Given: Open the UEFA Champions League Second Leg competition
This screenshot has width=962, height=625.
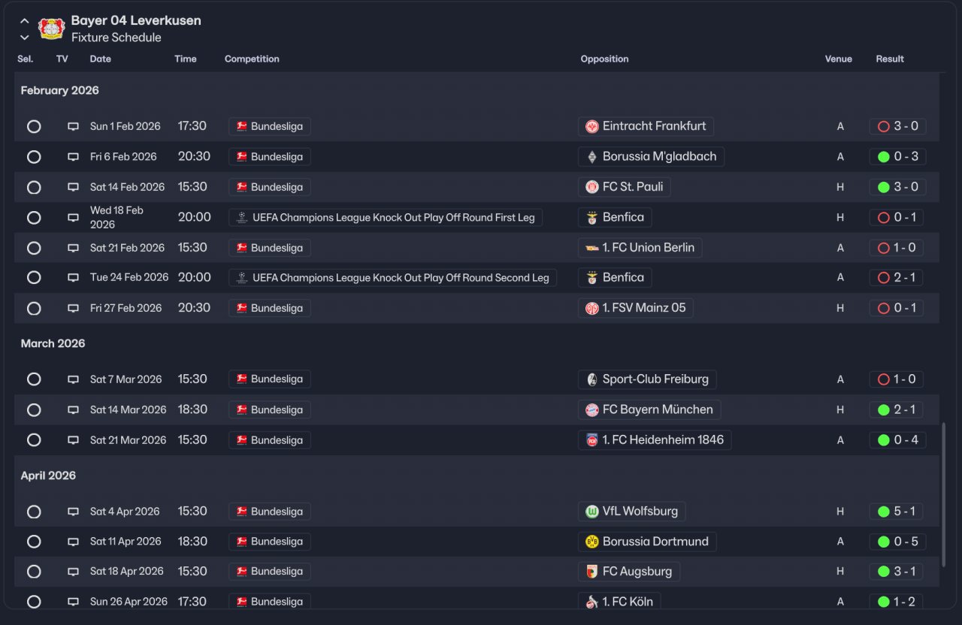Looking at the screenshot, I should [400, 278].
